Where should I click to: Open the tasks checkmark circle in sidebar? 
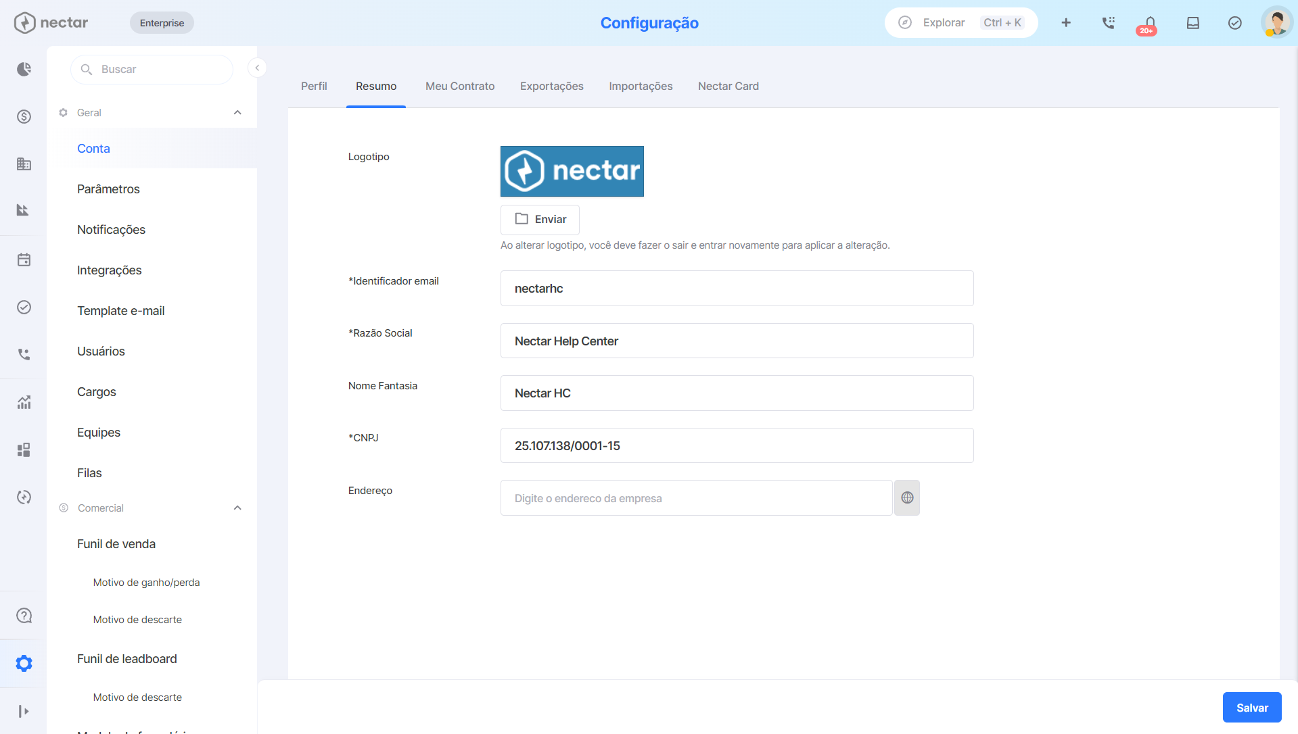(24, 307)
